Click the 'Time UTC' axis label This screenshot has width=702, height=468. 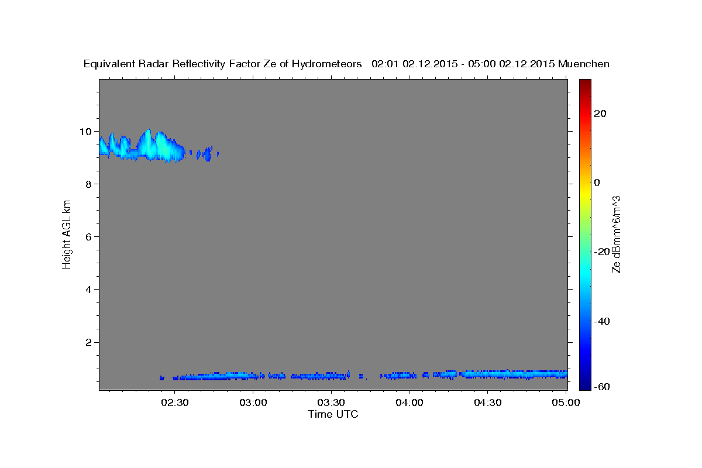[333, 414]
